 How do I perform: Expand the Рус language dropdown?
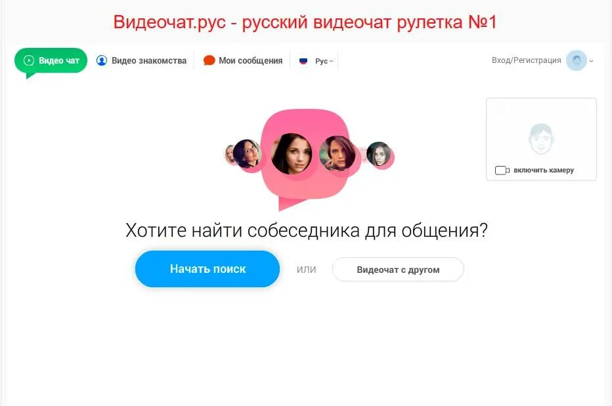point(324,61)
